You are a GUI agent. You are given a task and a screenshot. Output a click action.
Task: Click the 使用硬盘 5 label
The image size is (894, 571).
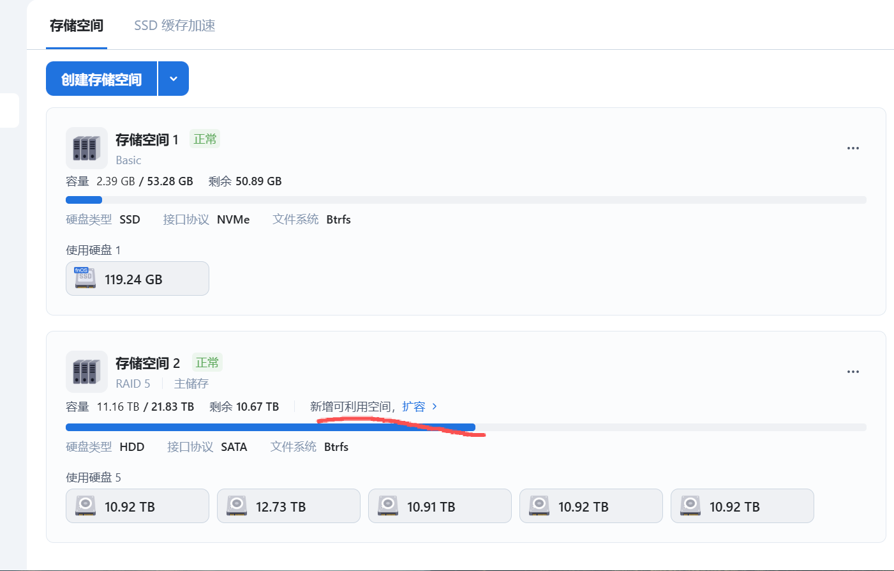click(93, 478)
